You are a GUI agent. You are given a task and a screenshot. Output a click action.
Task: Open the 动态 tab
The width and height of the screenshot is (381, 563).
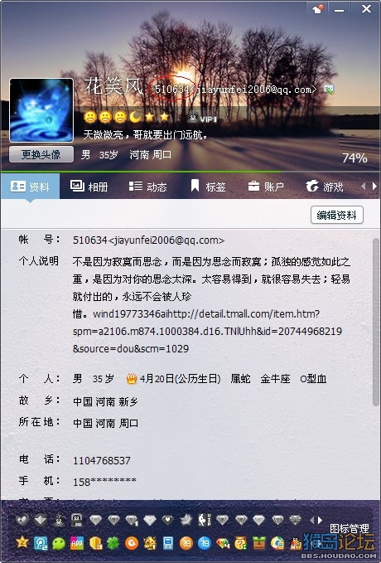point(147,187)
